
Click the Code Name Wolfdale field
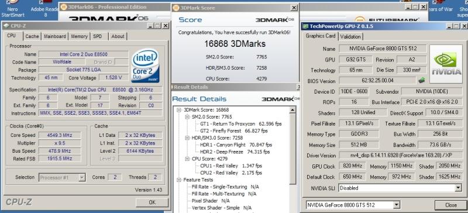[x=61, y=62]
